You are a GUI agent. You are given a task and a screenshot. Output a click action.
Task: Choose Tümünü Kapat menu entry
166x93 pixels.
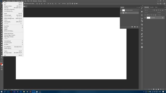[13, 15]
